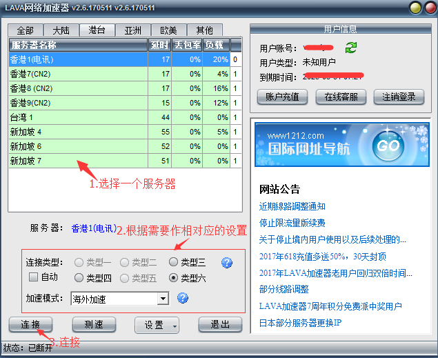Click the 测速 button
Viewport: 438px width, 358px height.
(x=94, y=324)
